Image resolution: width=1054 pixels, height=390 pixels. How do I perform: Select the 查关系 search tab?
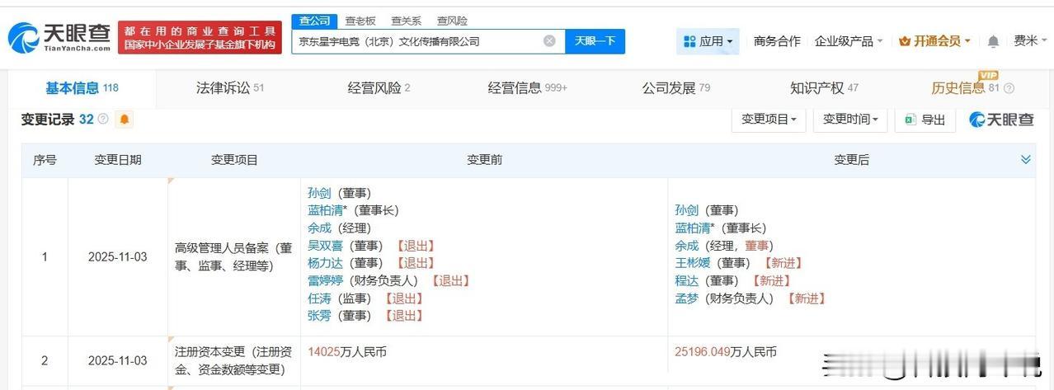(x=406, y=21)
